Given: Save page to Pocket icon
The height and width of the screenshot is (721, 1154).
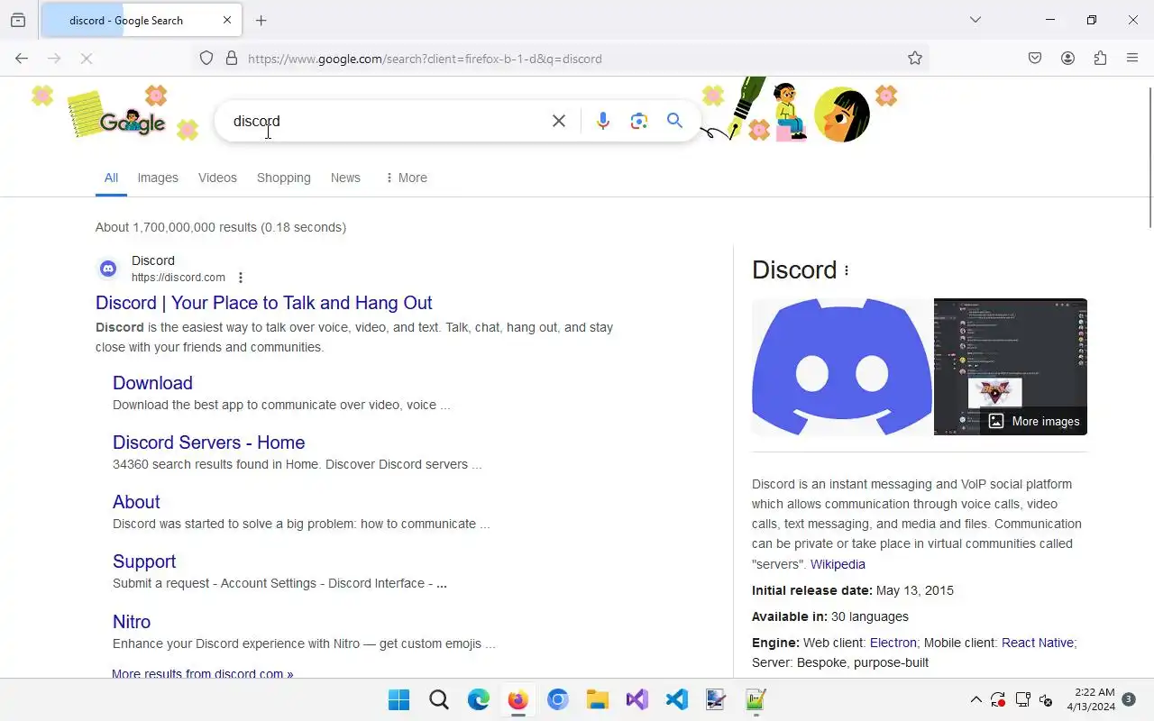Looking at the screenshot, I should pyautogui.click(x=1035, y=59).
